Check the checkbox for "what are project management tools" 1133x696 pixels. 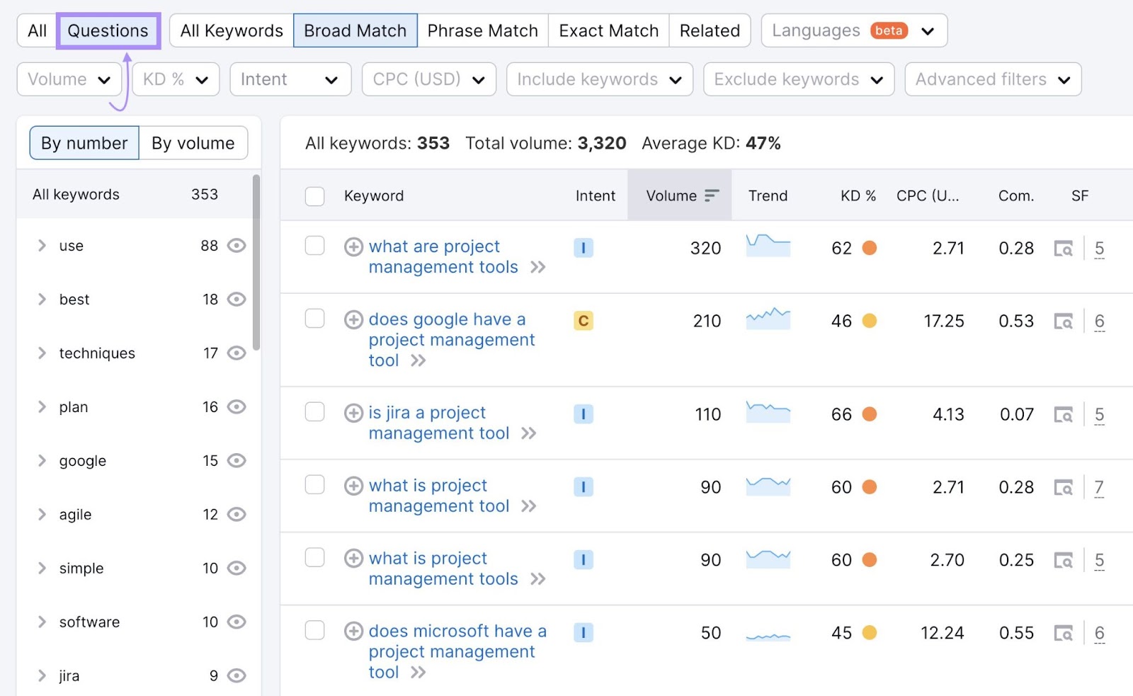point(314,246)
